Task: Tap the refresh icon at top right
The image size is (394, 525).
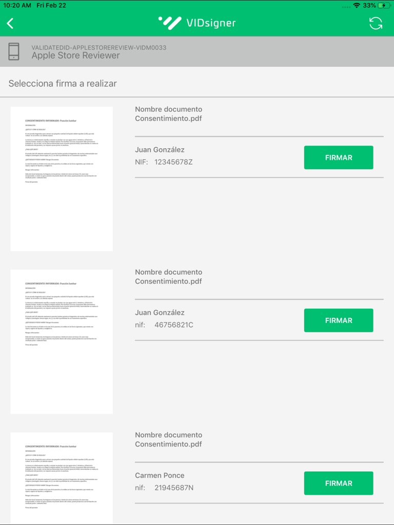Action: click(x=377, y=23)
